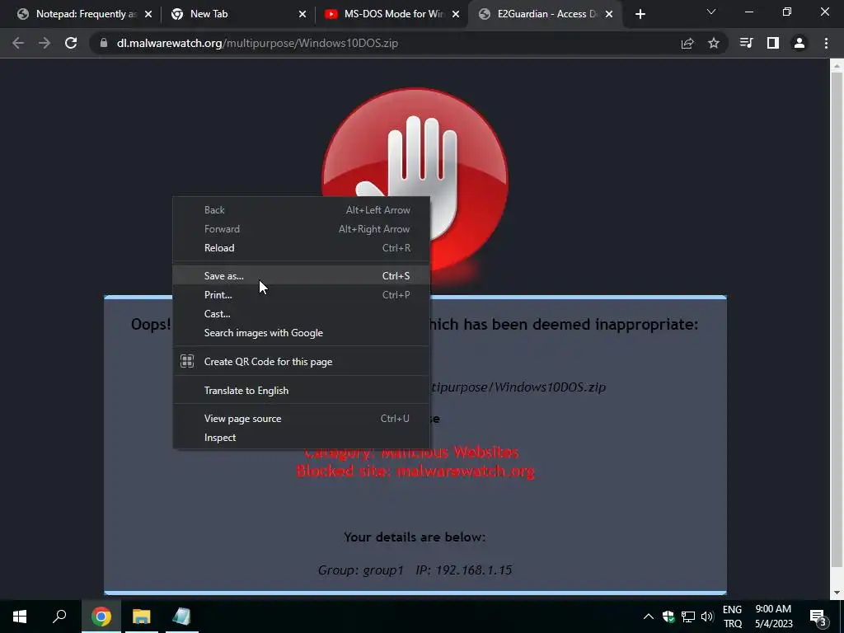The height and width of the screenshot is (633, 844).
Task: Close the MS-DOS Mode for Windows tab
Action: click(456, 15)
